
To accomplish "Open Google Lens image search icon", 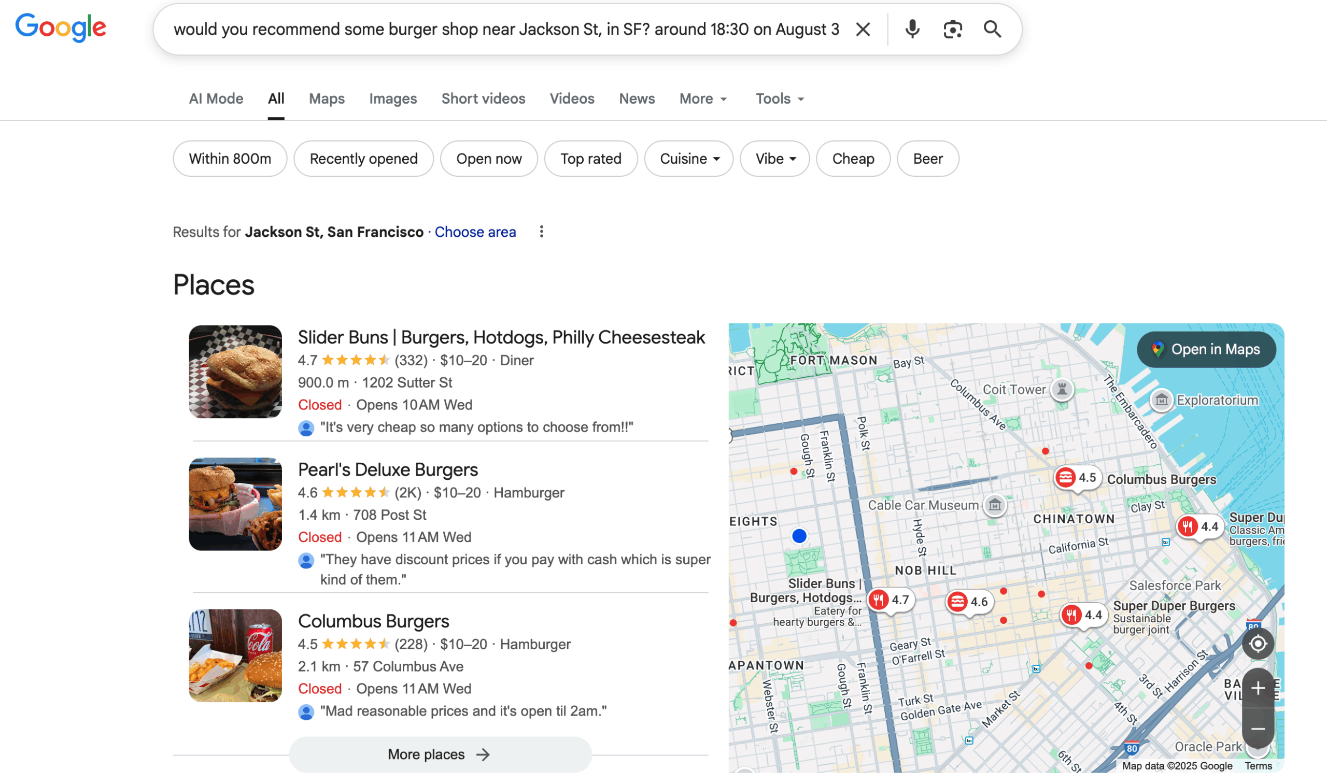I will pos(952,29).
